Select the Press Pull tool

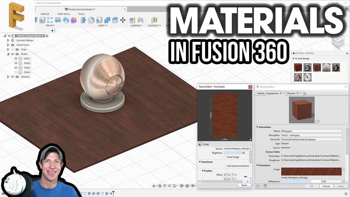(83, 20)
